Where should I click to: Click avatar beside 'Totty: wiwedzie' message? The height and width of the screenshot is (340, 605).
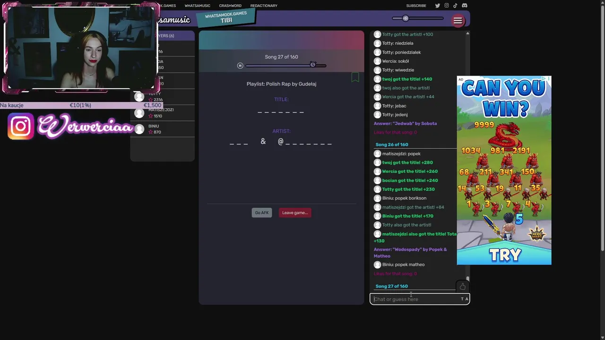pos(377,70)
